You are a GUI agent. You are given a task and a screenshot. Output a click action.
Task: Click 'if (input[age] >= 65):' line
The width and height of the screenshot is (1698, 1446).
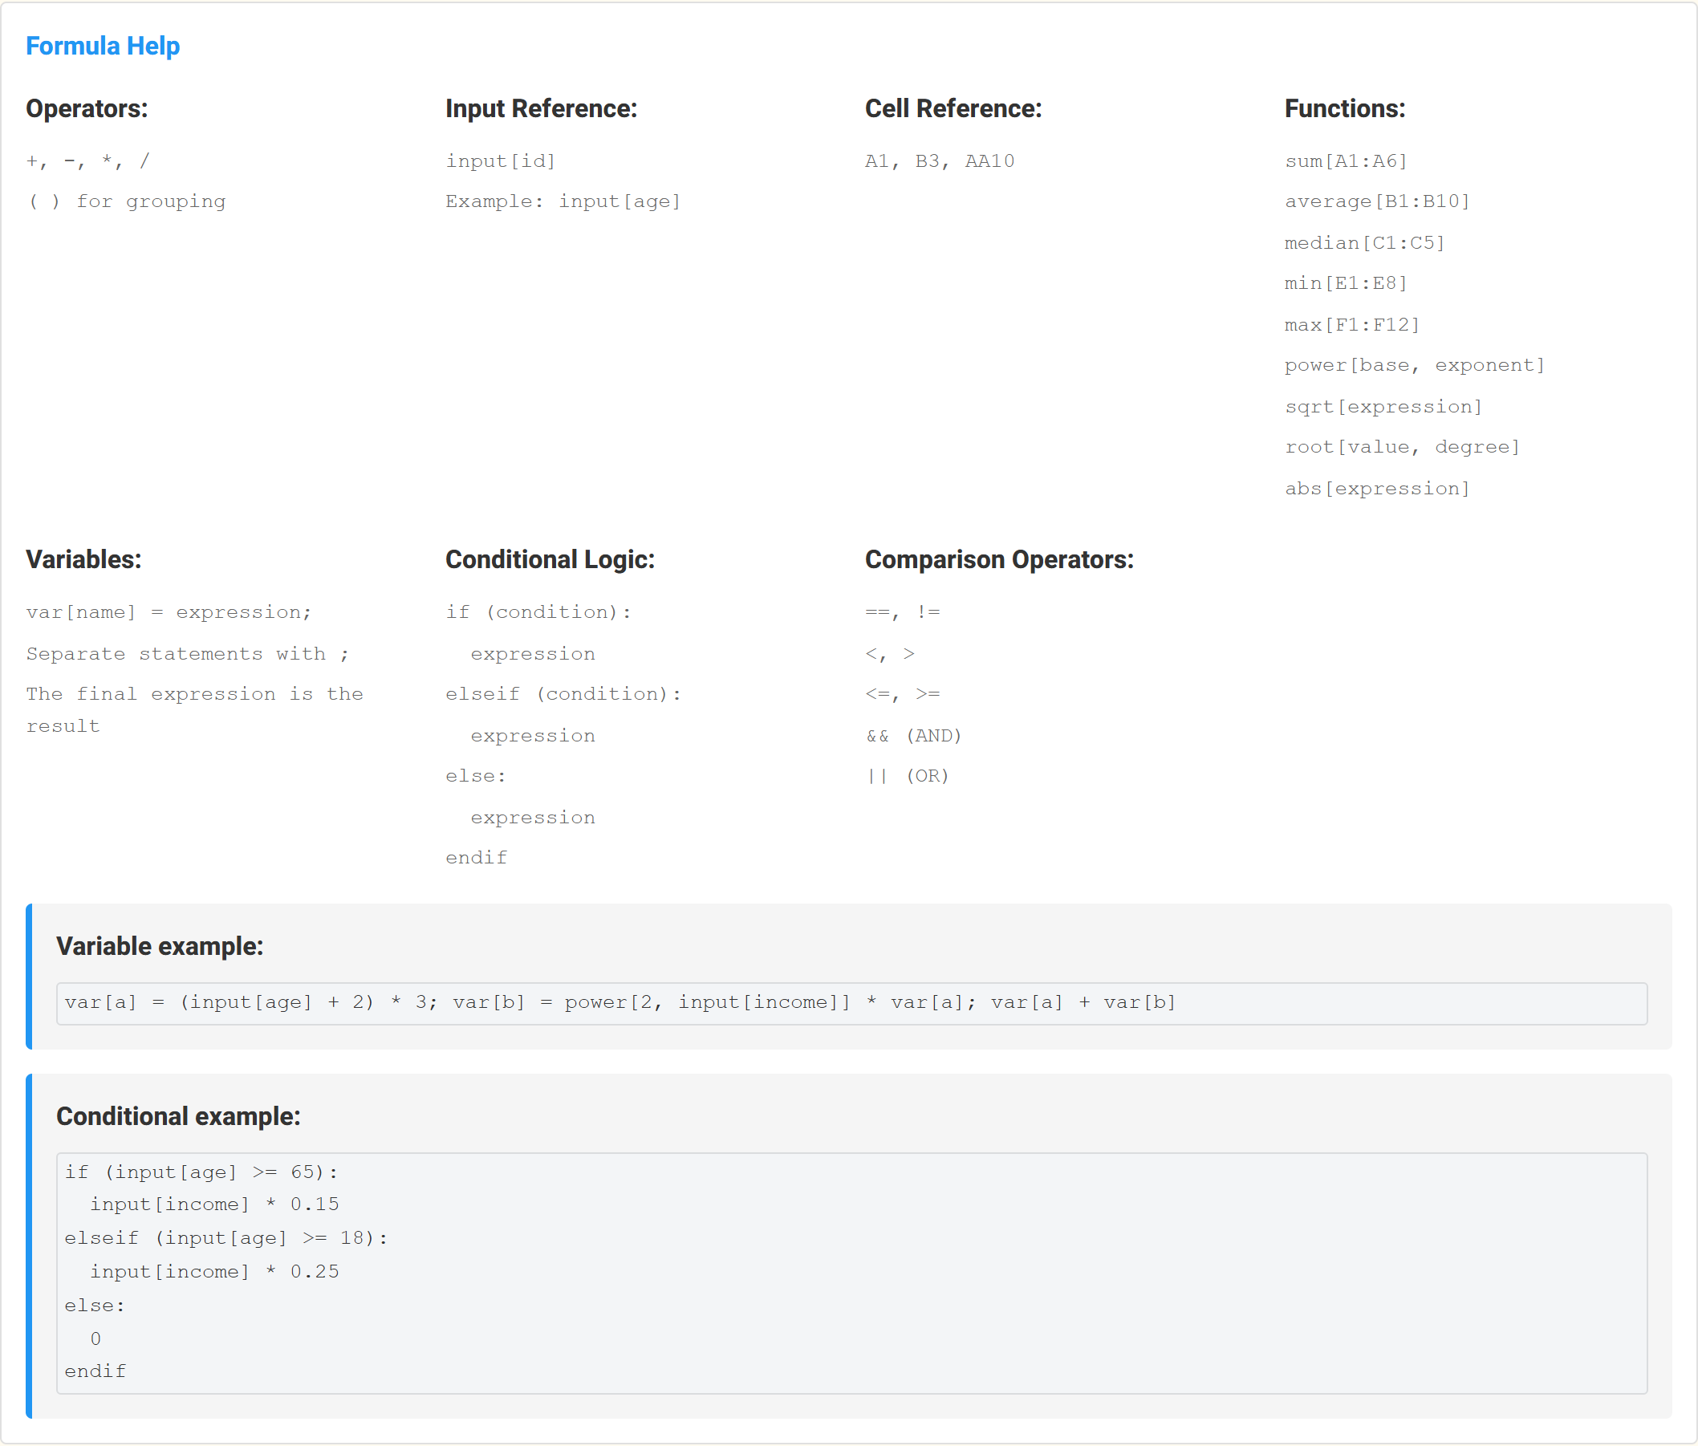201,1172
